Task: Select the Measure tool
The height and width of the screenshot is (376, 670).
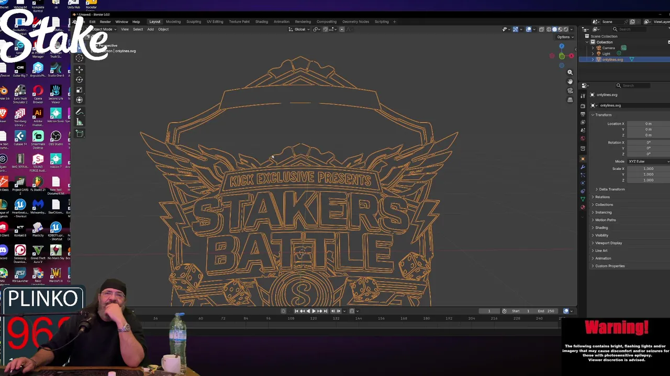Action: point(80,122)
